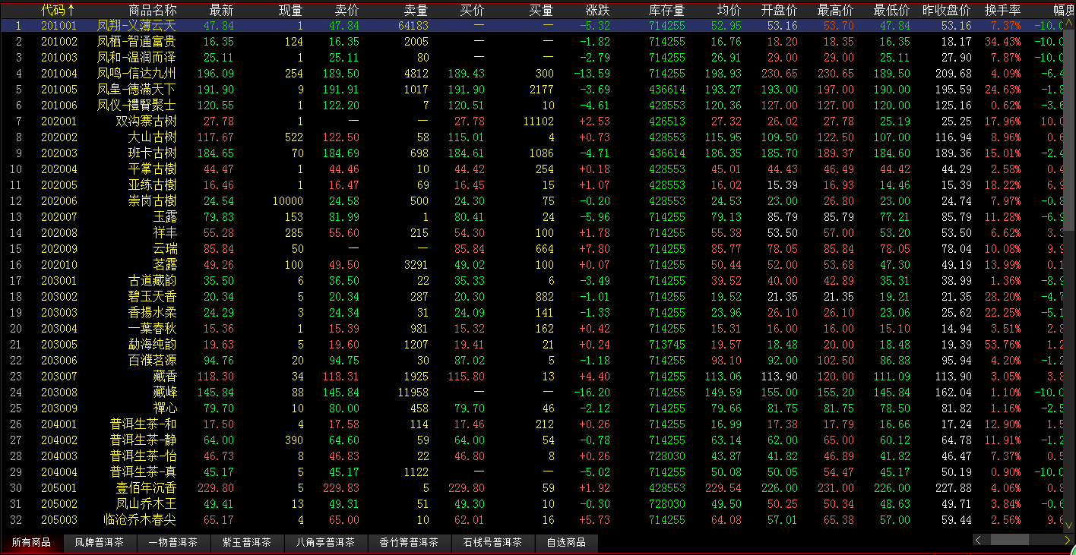This screenshot has height=555, width=1076.
Task: Select the 大山古树 product name
Action: point(153,137)
